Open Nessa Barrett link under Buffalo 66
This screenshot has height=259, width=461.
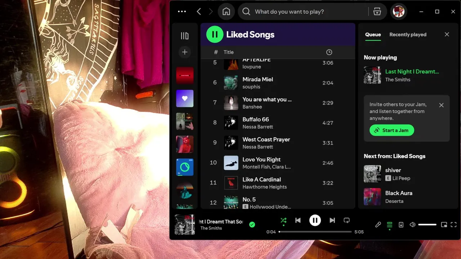258,127
